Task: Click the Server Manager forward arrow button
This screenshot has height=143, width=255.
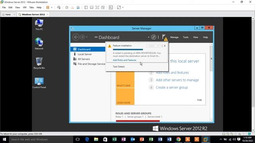Action: point(82,37)
